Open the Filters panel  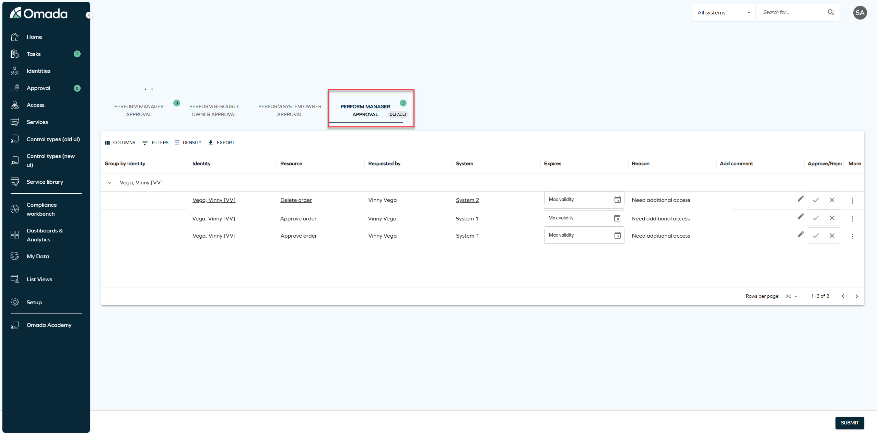(155, 143)
